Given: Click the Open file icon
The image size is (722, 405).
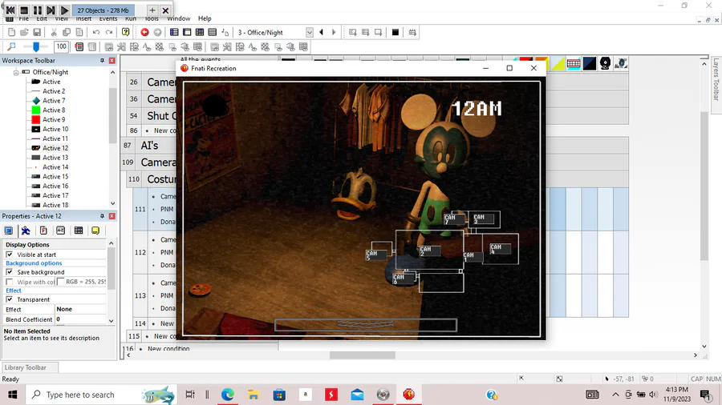Looking at the screenshot, I should pyautogui.click(x=24, y=32).
